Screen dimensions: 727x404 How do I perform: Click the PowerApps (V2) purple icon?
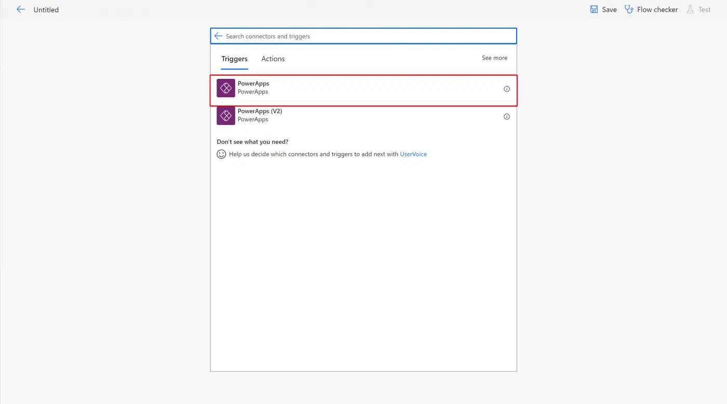(226, 115)
